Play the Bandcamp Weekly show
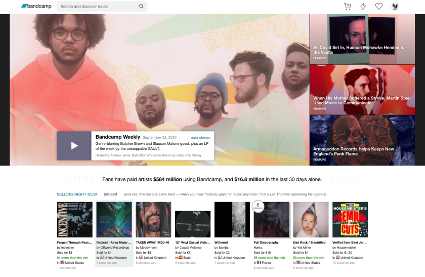Viewport: 425px width, 277px height. (74, 146)
